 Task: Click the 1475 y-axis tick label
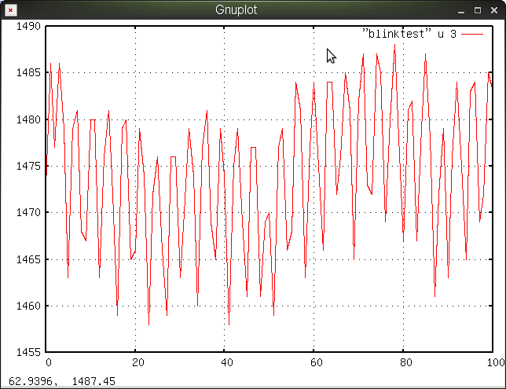pos(27,166)
